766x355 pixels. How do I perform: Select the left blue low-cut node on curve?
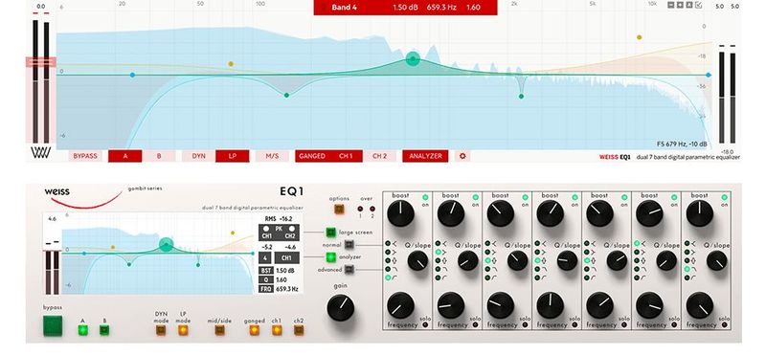(x=132, y=76)
